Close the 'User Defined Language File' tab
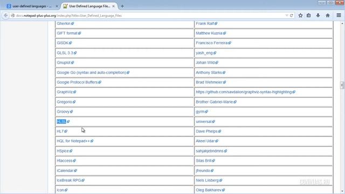The width and height of the screenshot is (345, 194). pyautogui.click(x=113, y=6)
